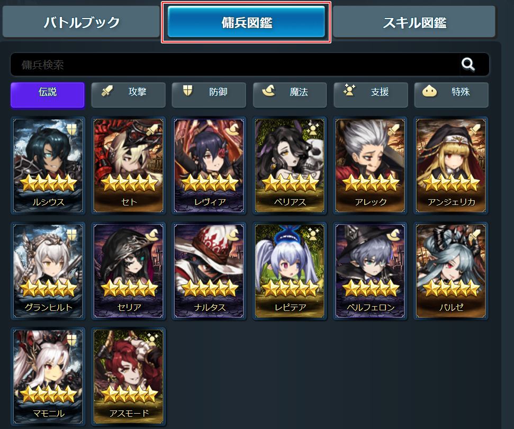Open the セト mercenary card
Viewport: 514px width, 429px height.
pos(128,166)
